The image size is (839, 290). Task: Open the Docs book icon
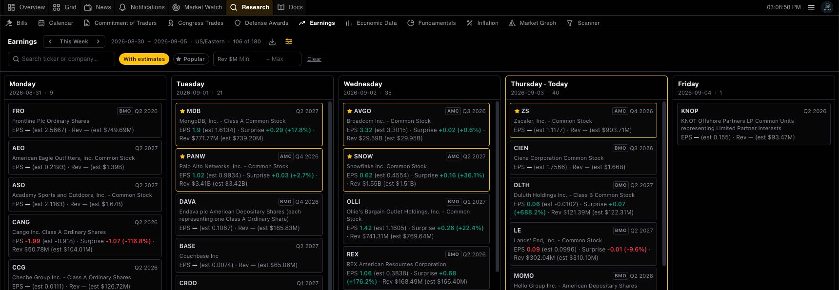[281, 7]
